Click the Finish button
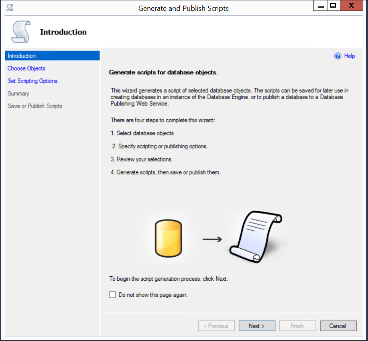This screenshot has width=368, height=341. coord(297,326)
